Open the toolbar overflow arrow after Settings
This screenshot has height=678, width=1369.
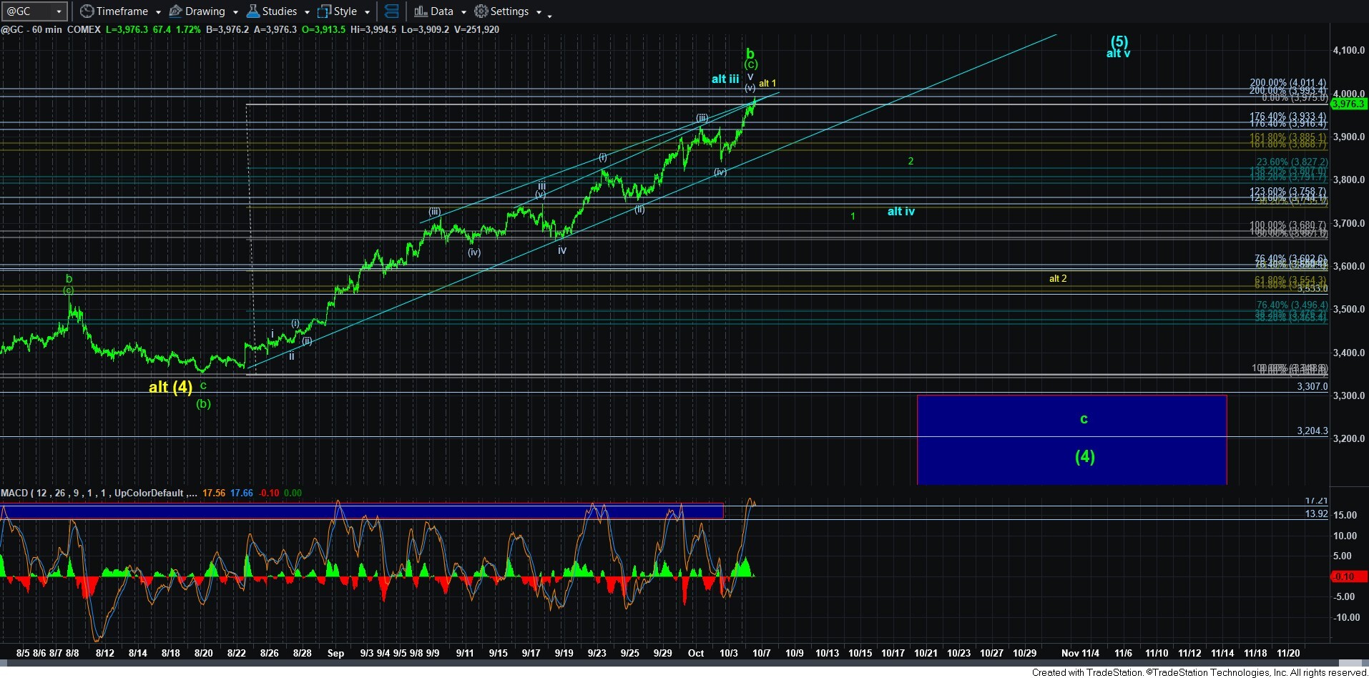tap(549, 16)
